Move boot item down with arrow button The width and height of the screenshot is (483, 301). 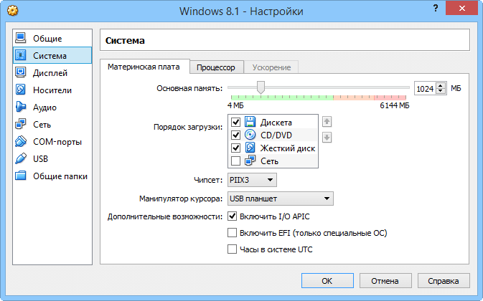[327, 138]
